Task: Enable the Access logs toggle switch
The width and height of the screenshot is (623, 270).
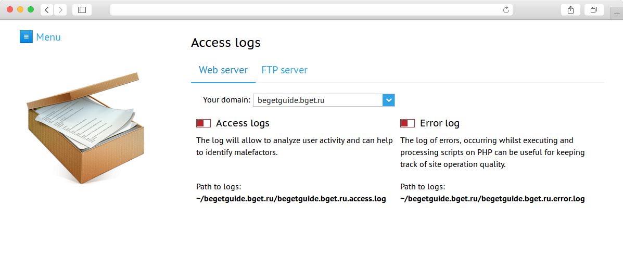Action: pos(204,123)
